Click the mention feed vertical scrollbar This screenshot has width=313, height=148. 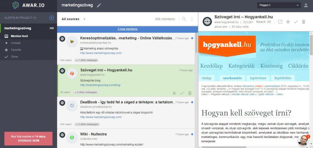tap(196, 43)
